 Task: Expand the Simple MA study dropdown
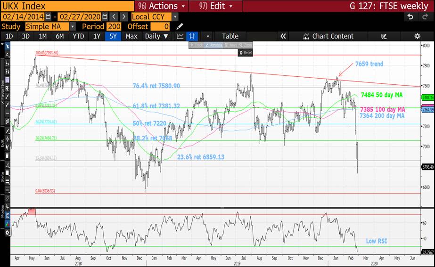[x=73, y=27]
